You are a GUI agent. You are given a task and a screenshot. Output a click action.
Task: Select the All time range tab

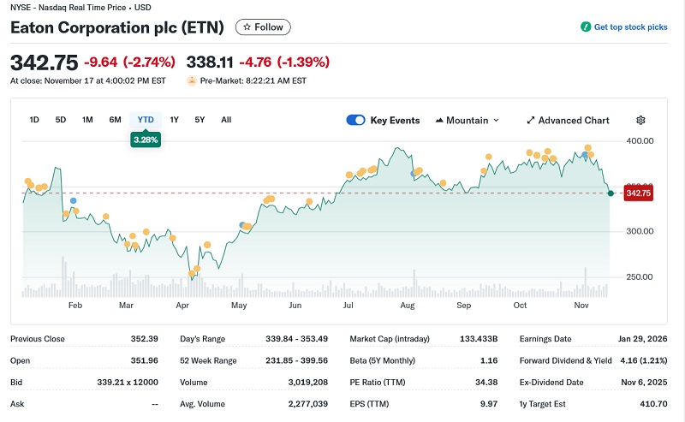(226, 120)
